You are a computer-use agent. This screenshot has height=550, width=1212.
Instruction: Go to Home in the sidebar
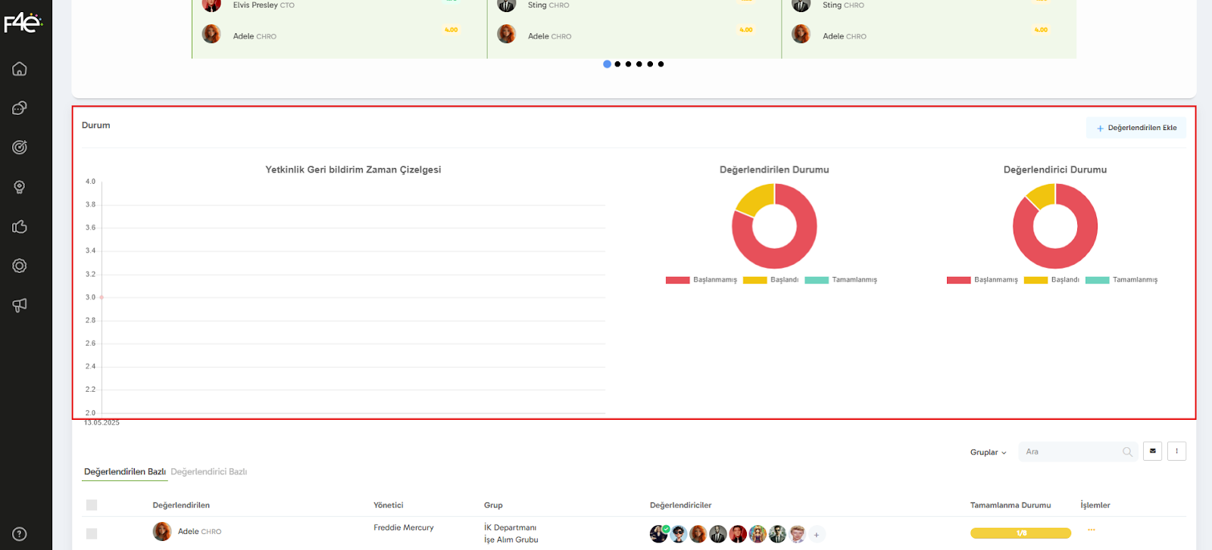20,69
